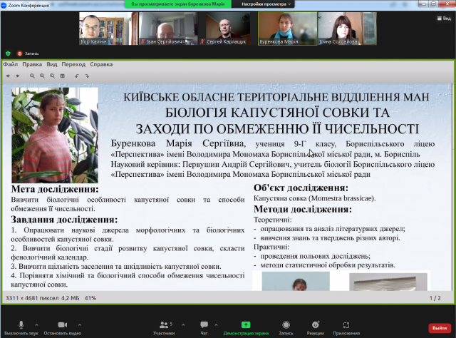Select Буренкова Марія video thumbnail

pos(287,29)
